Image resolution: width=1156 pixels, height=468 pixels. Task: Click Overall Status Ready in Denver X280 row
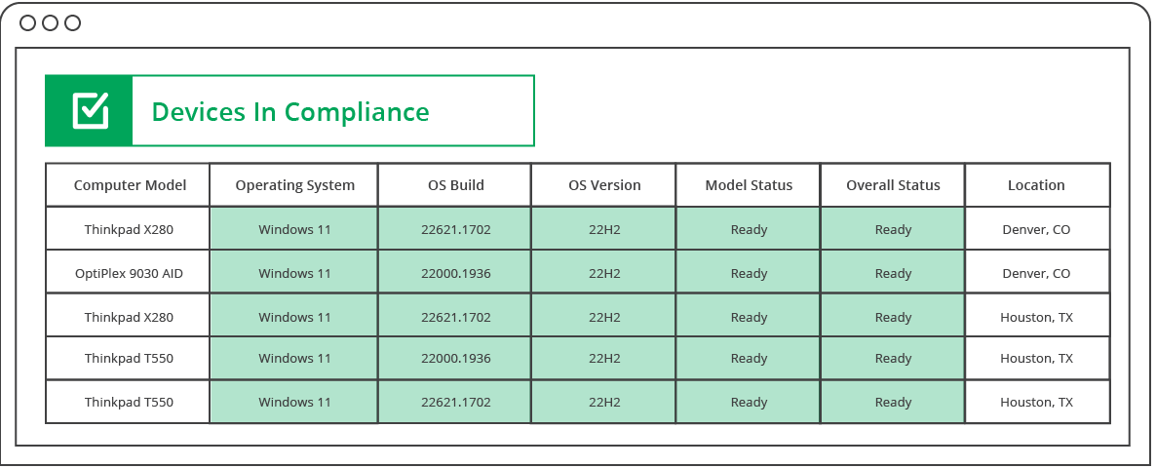(x=893, y=229)
